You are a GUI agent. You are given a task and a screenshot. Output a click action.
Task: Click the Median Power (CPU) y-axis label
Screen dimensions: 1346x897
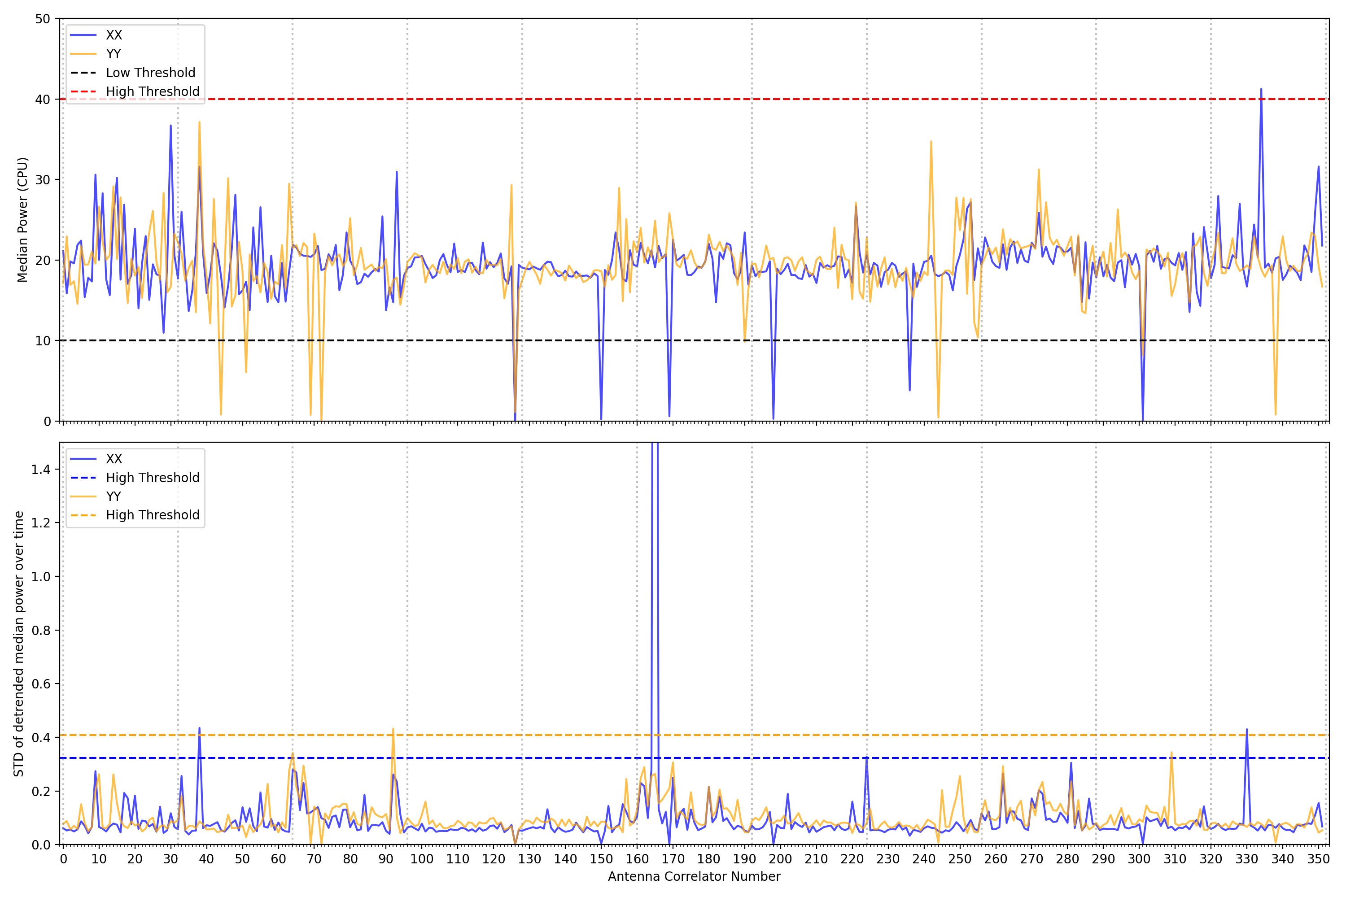(x=22, y=220)
